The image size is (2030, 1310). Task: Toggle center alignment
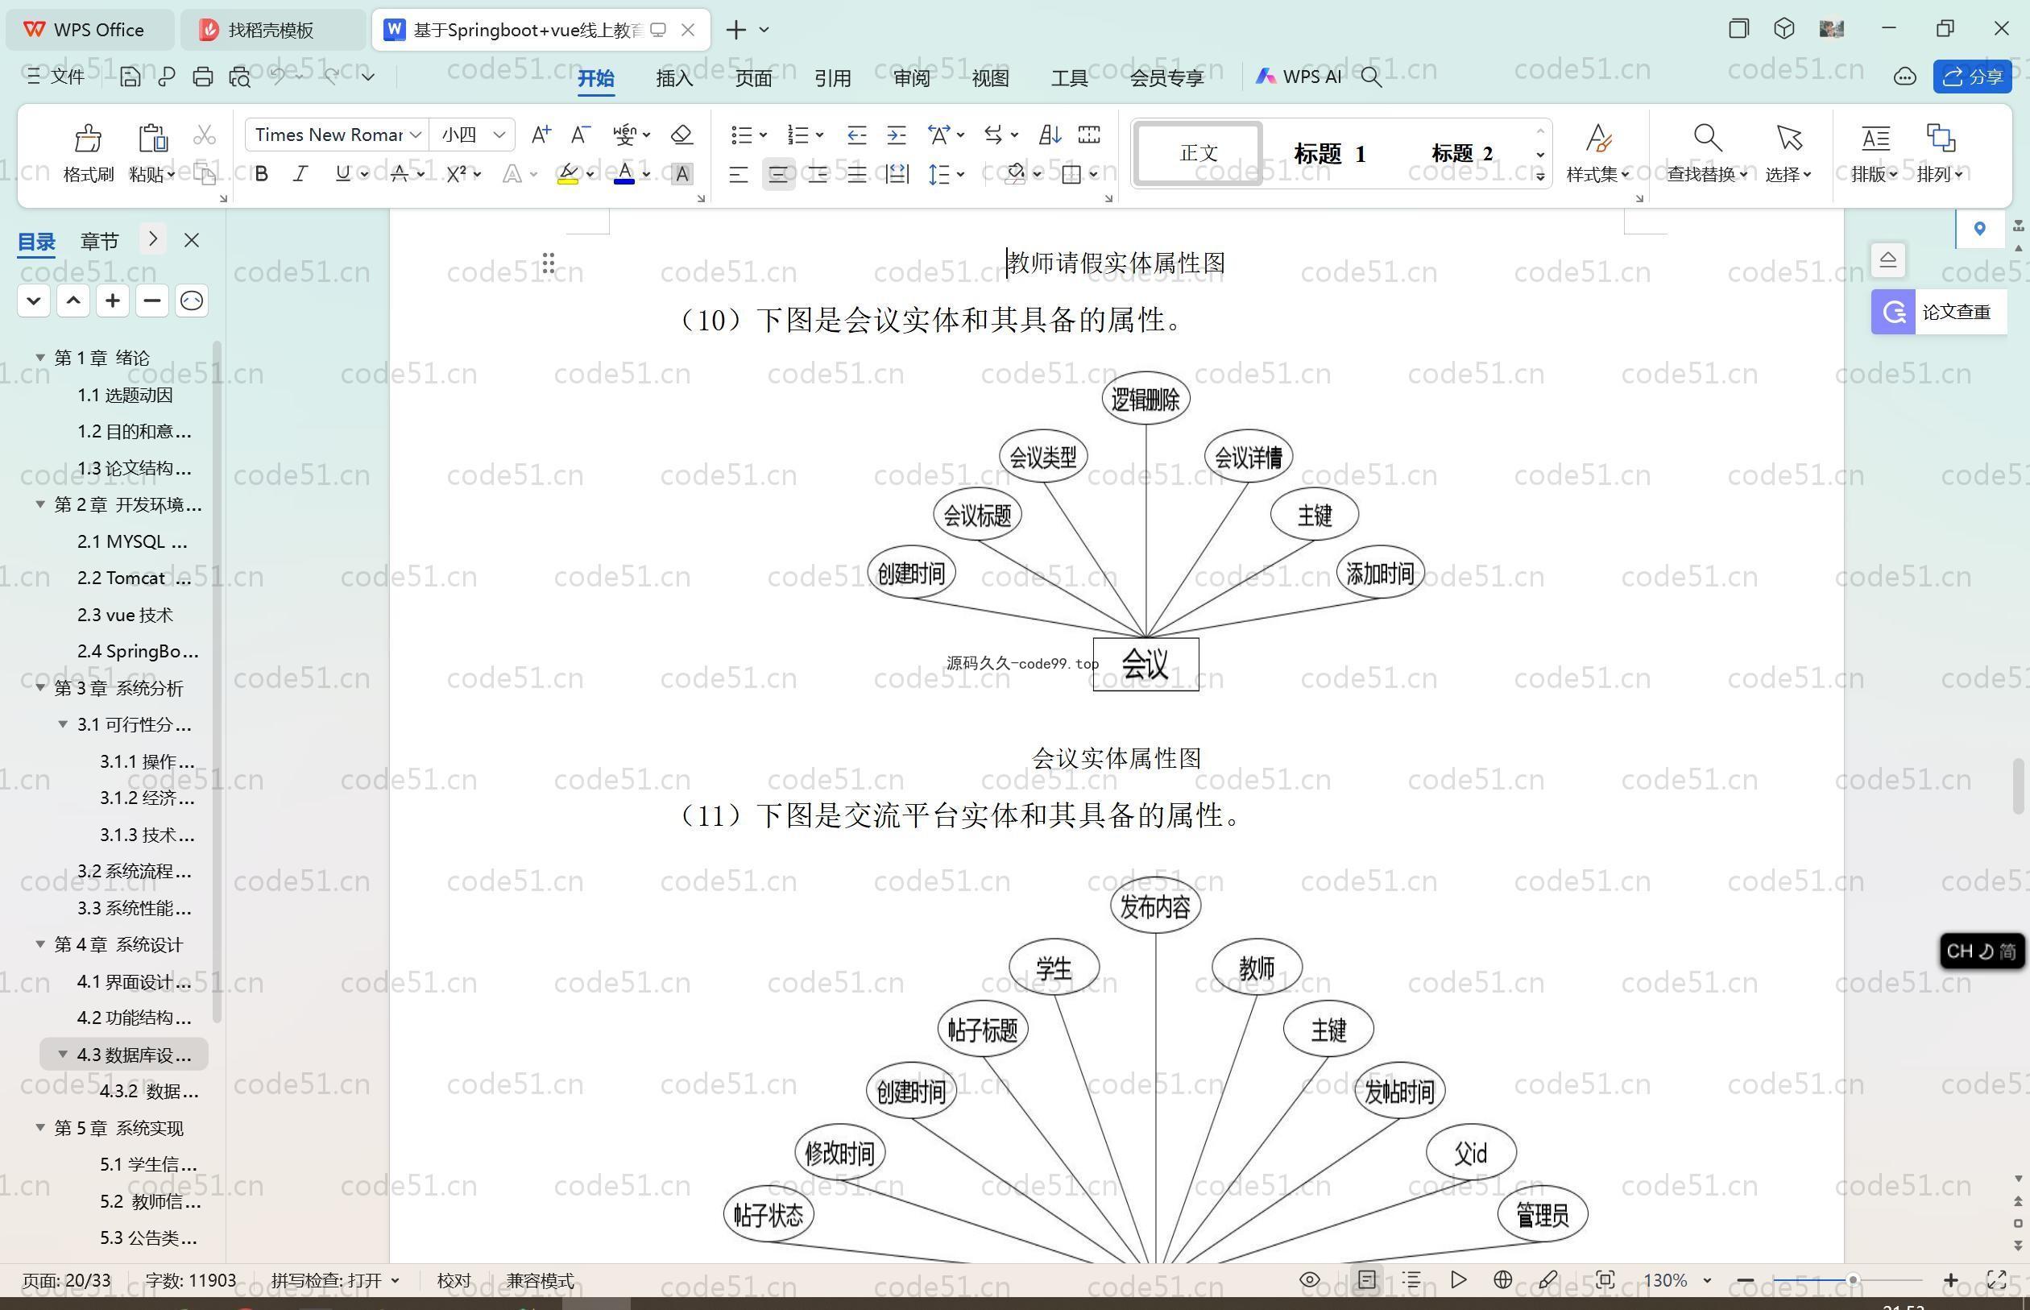click(x=778, y=174)
